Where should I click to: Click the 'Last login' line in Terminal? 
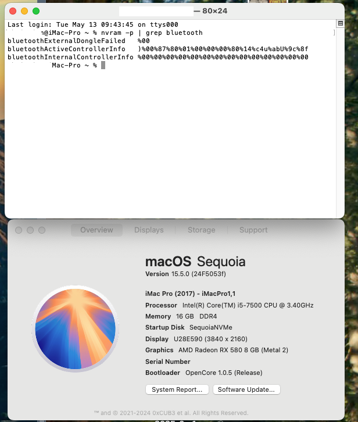pyautogui.click(x=93, y=24)
